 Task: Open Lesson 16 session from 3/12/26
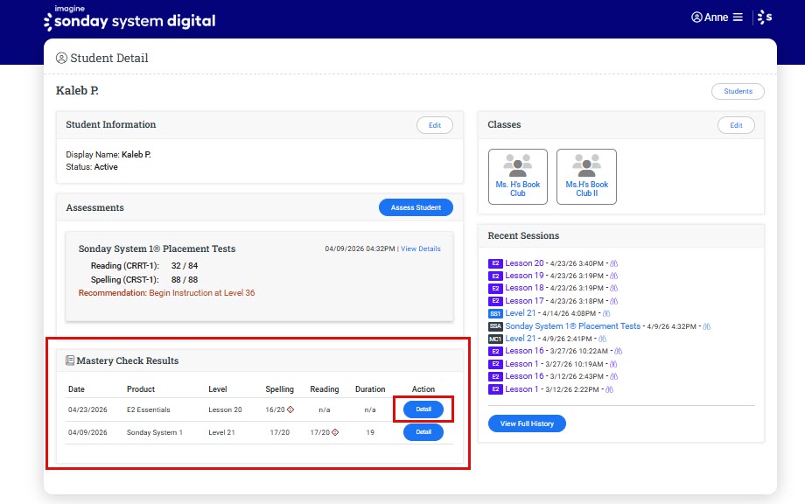coord(524,376)
